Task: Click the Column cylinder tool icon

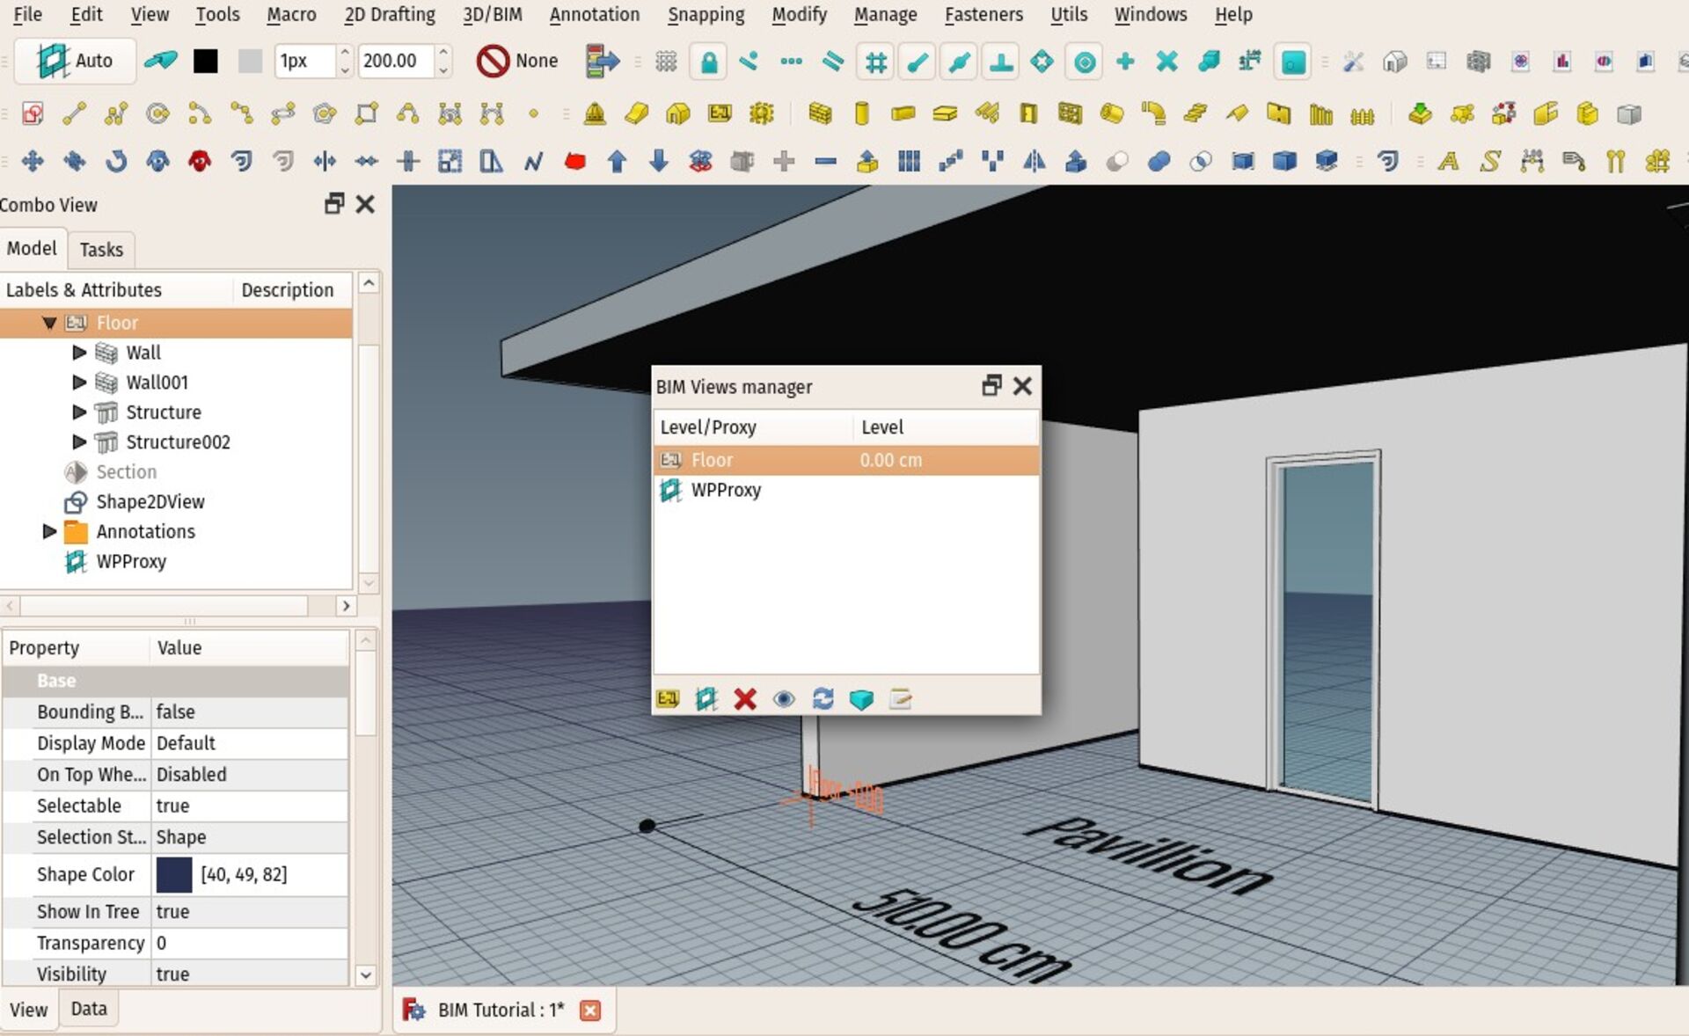Action: tap(862, 113)
